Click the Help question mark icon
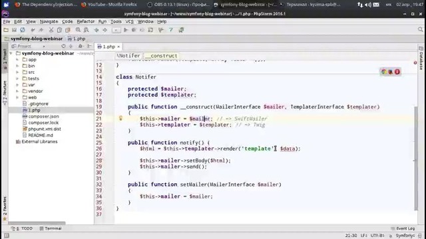 click(x=171, y=30)
